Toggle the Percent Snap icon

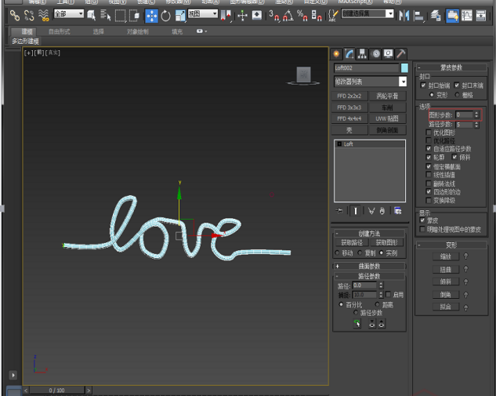(302, 15)
